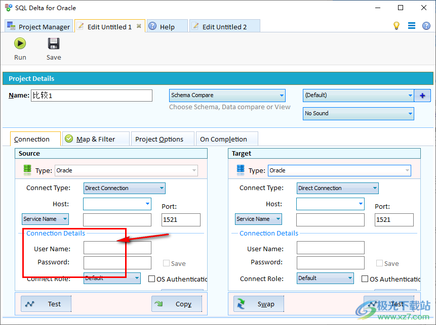
Task: Click the Source Test button
Action: click(x=46, y=304)
